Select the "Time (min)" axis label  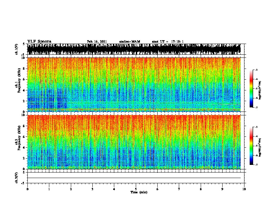click(x=139, y=192)
